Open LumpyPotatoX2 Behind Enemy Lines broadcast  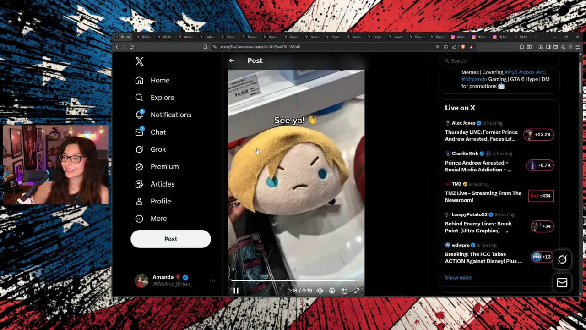478,227
